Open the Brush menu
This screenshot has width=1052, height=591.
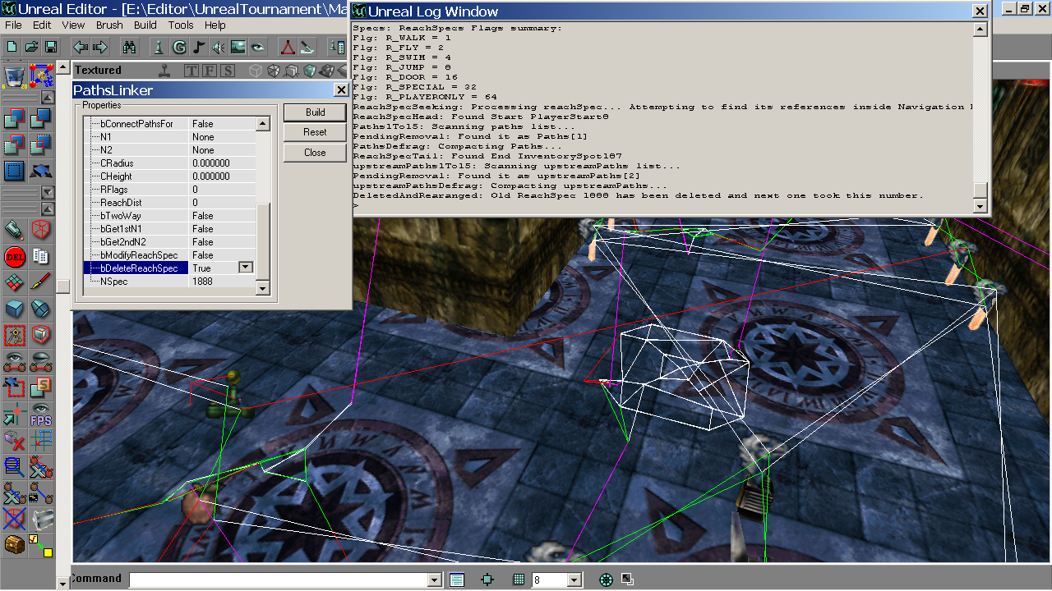(x=109, y=25)
